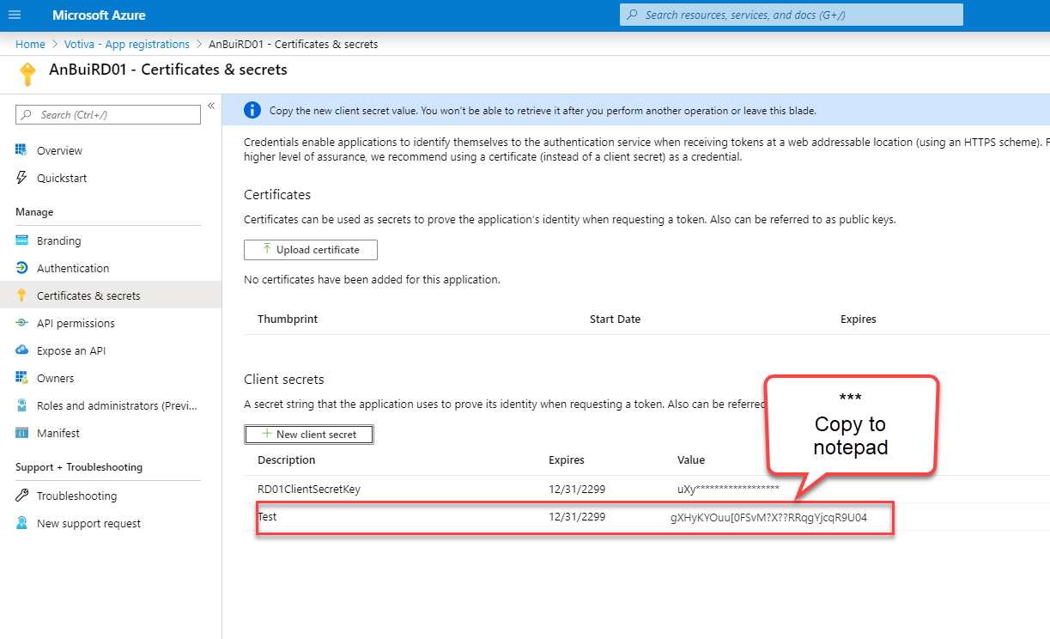Click the Troubleshooting wrench icon
This screenshot has height=639, width=1050.
pyautogui.click(x=21, y=496)
